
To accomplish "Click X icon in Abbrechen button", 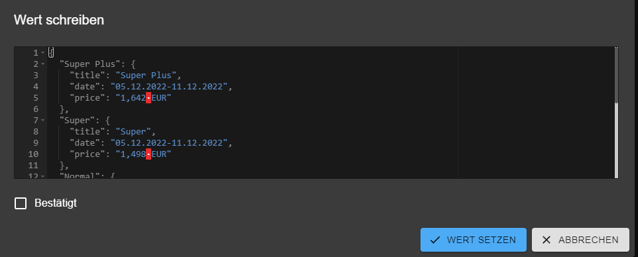I will (x=546, y=240).
